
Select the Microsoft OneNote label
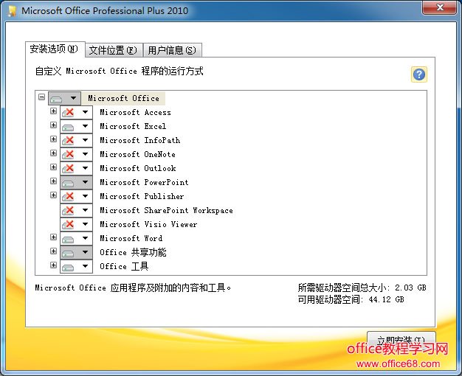(x=137, y=154)
